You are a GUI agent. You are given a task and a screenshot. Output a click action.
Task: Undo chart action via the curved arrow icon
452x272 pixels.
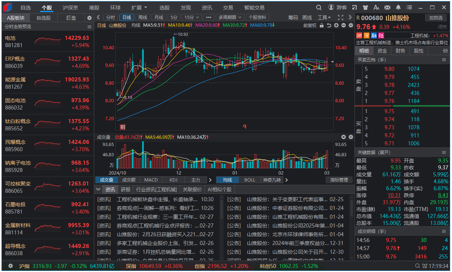coord(329,26)
